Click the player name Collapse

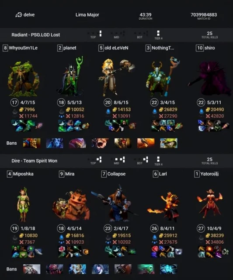(116, 174)
